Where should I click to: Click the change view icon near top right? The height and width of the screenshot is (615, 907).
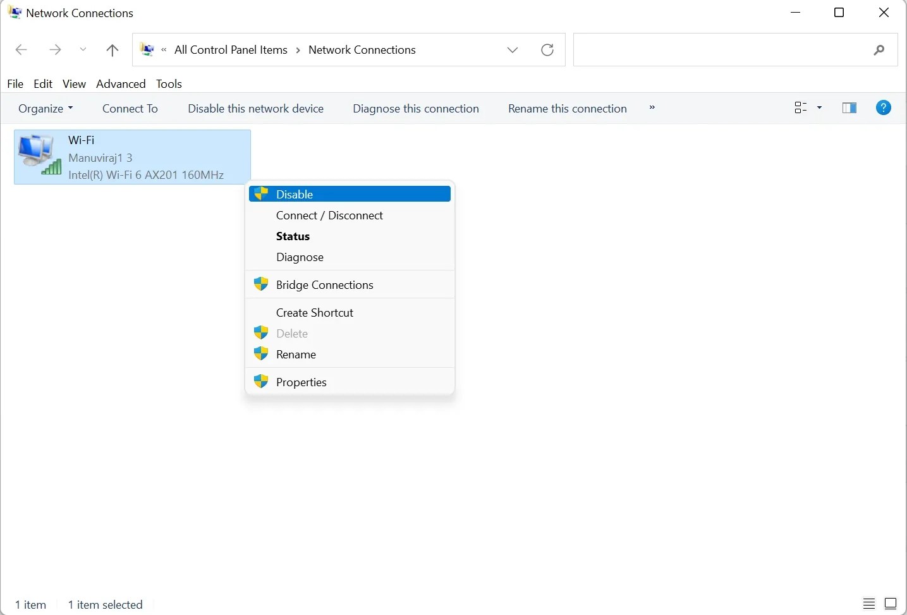803,107
